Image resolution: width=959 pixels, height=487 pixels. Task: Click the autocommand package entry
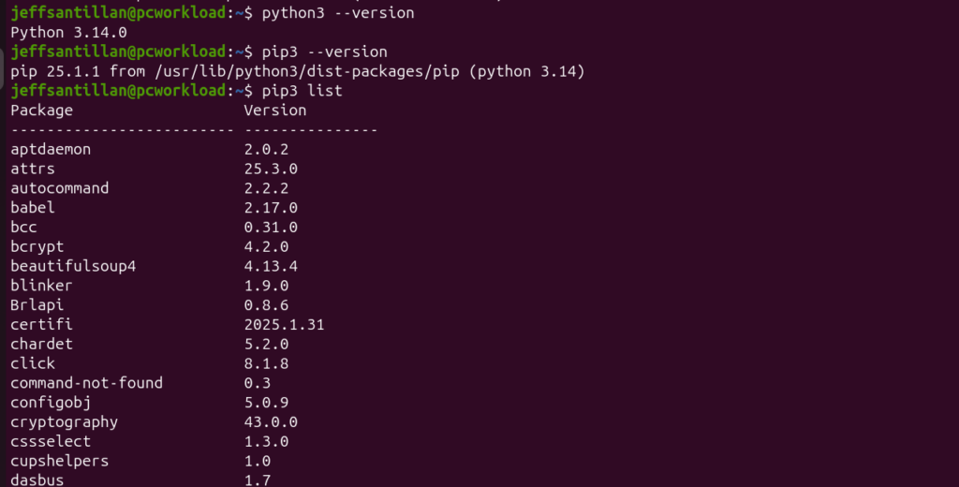59,188
